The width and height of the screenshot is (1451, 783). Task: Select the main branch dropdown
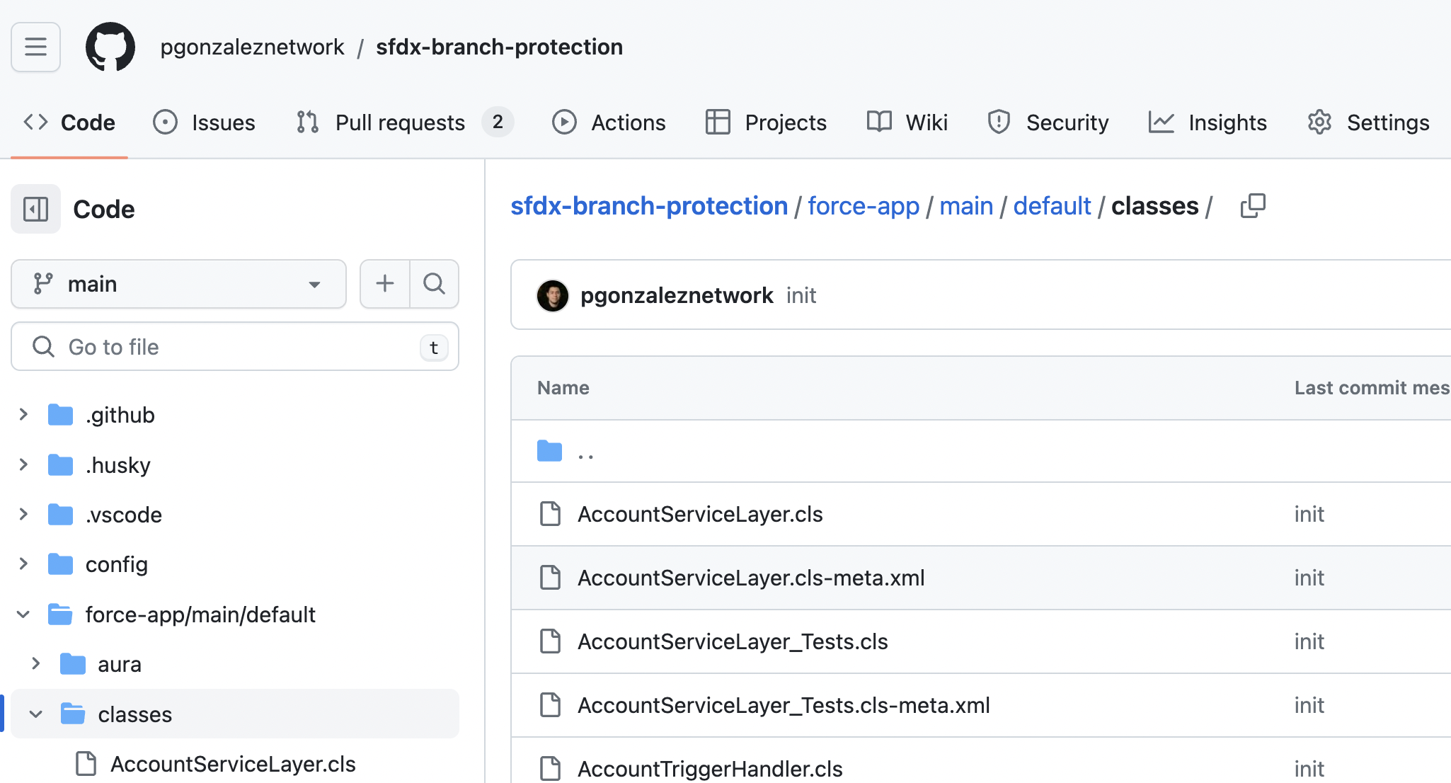tap(178, 283)
